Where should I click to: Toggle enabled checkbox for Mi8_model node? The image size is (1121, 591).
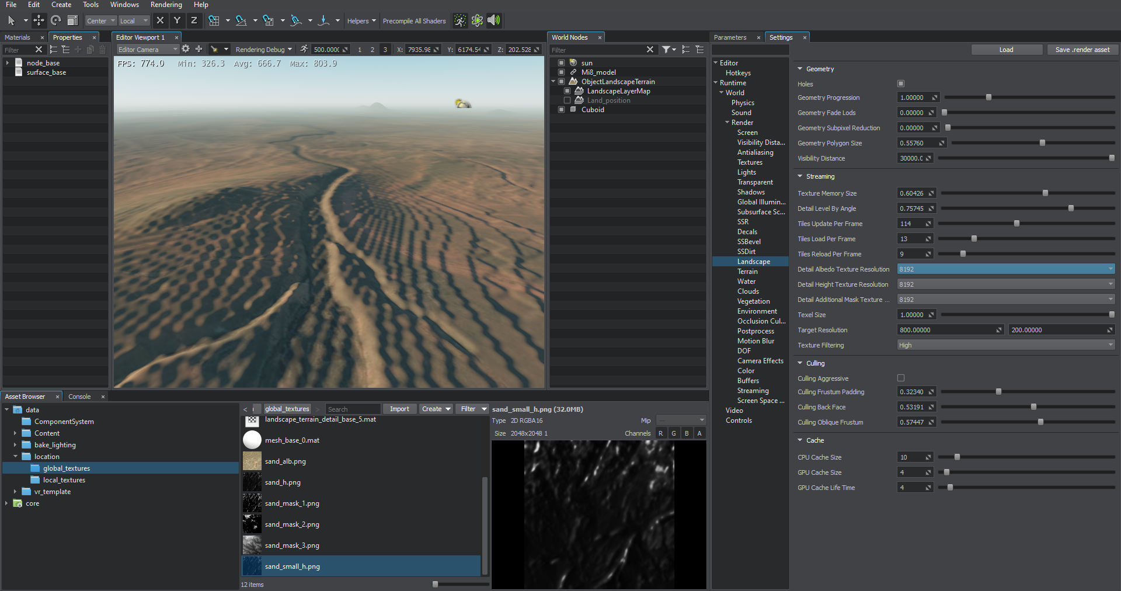click(x=561, y=72)
